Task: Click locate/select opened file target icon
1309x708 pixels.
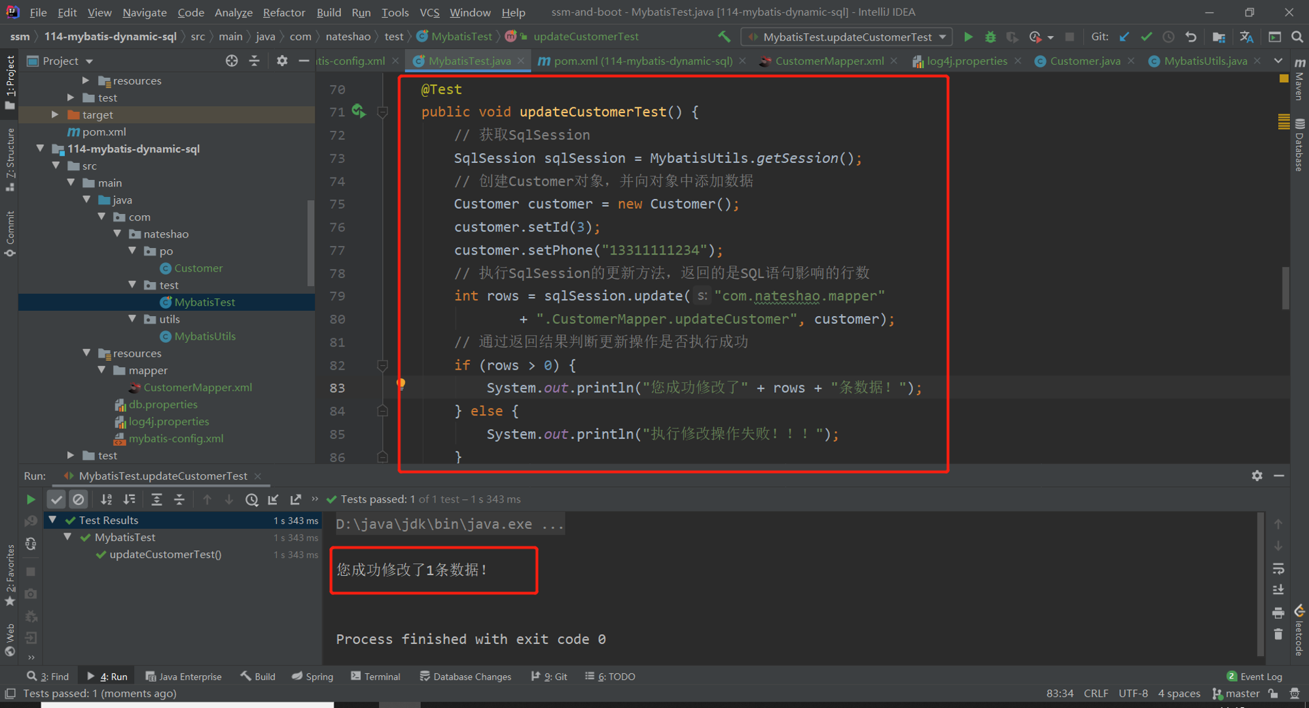Action: (232, 61)
